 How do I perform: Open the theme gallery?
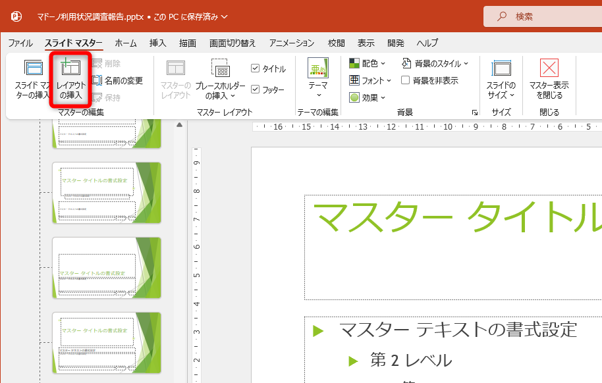[x=318, y=76]
